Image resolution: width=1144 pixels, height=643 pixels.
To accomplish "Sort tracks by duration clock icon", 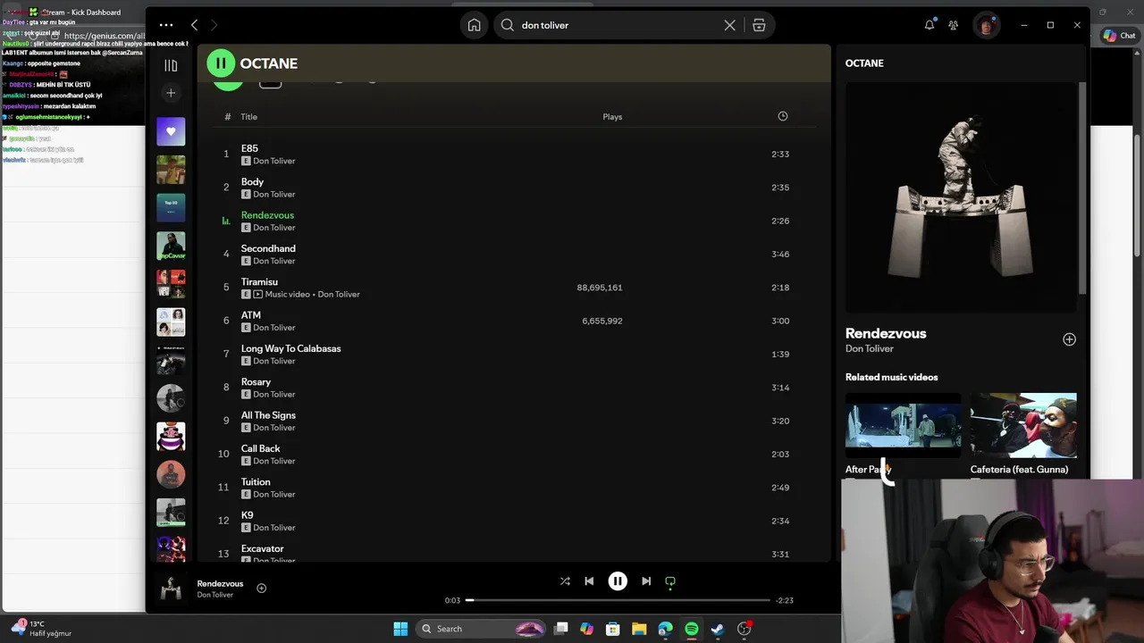I will 783,116.
